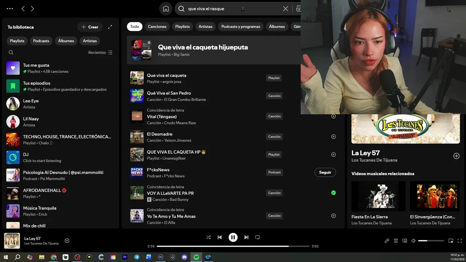The height and width of the screenshot is (262, 466).
Task: Click the song progress bar
Action: click(x=233, y=246)
